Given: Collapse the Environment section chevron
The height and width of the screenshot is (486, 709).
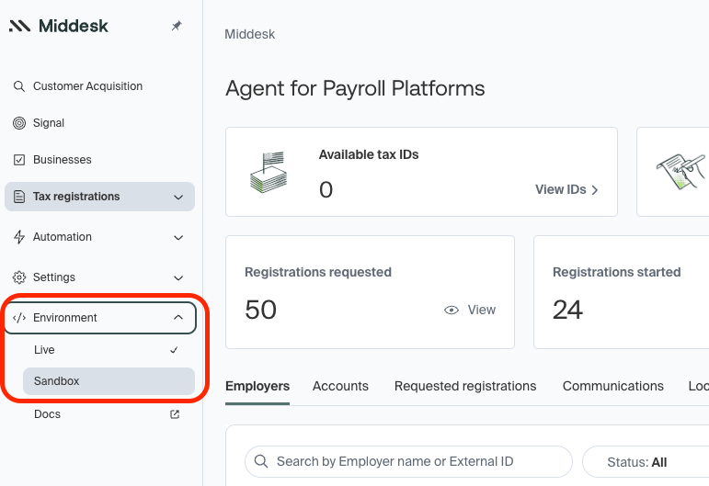Looking at the screenshot, I should [x=178, y=318].
